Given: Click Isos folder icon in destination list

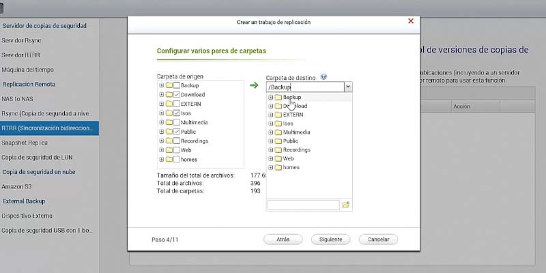Looking at the screenshot, I should [x=278, y=124].
